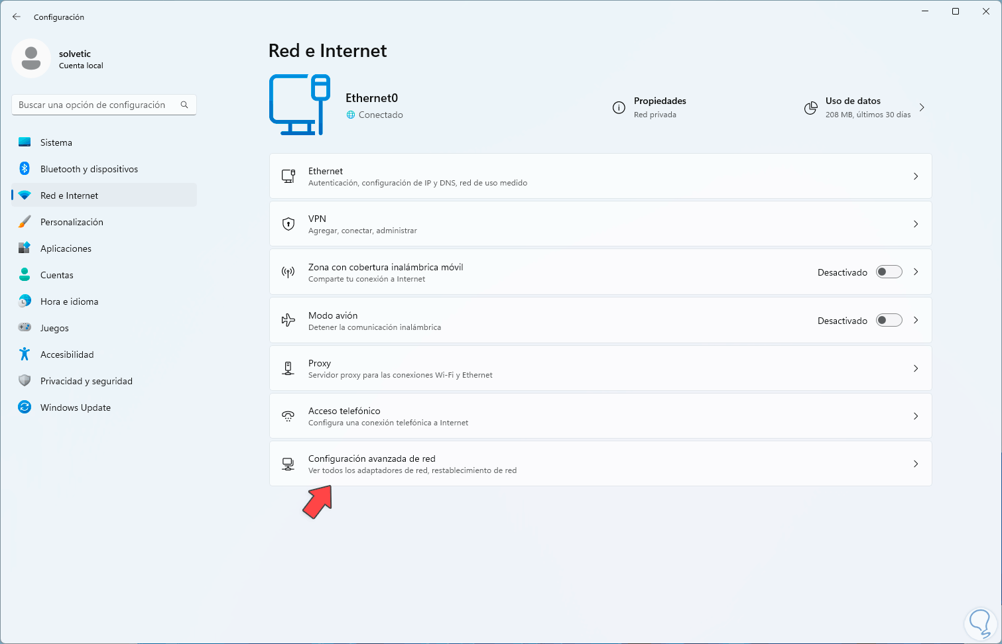
Task: Open Ethernet authentication and IP settings
Action: [601, 176]
